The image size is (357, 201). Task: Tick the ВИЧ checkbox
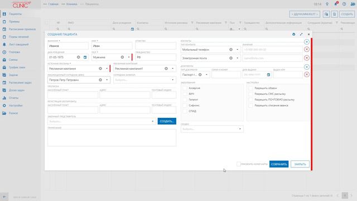(185, 94)
